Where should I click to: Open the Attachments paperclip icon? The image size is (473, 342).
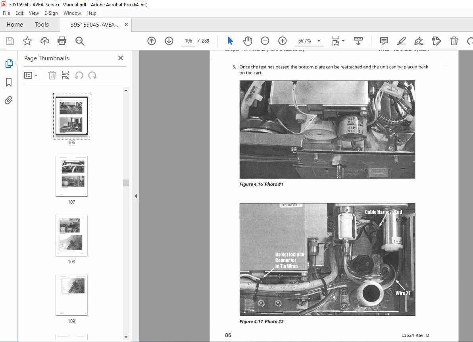(9, 100)
